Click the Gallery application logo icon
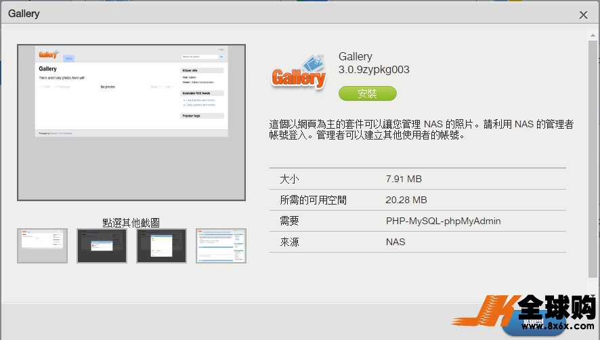The image size is (600, 340). [299, 72]
